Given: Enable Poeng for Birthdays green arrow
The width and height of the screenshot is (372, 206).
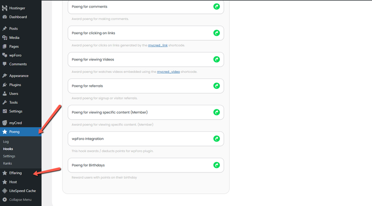Looking at the screenshot, I should (216, 165).
